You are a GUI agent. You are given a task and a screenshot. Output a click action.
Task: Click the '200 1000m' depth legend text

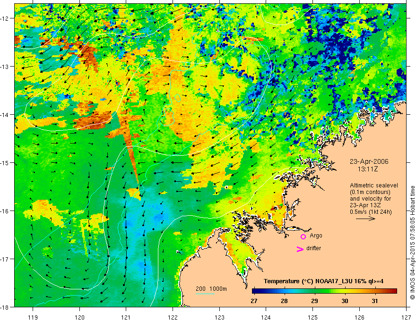point(211,289)
